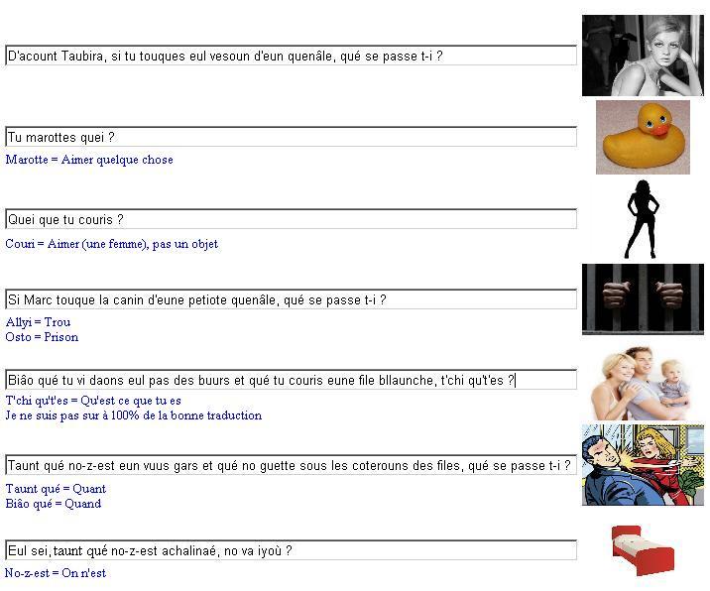
Task: Click the 'Taunt qué no-z-est eun vuus gars' field
Action: pos(292,465)
